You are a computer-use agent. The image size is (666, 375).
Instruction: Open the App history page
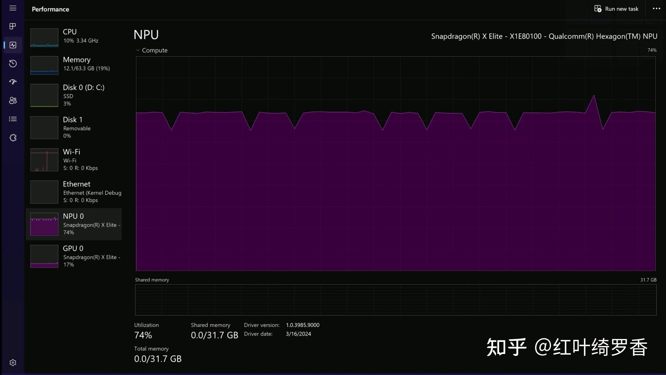13,64
